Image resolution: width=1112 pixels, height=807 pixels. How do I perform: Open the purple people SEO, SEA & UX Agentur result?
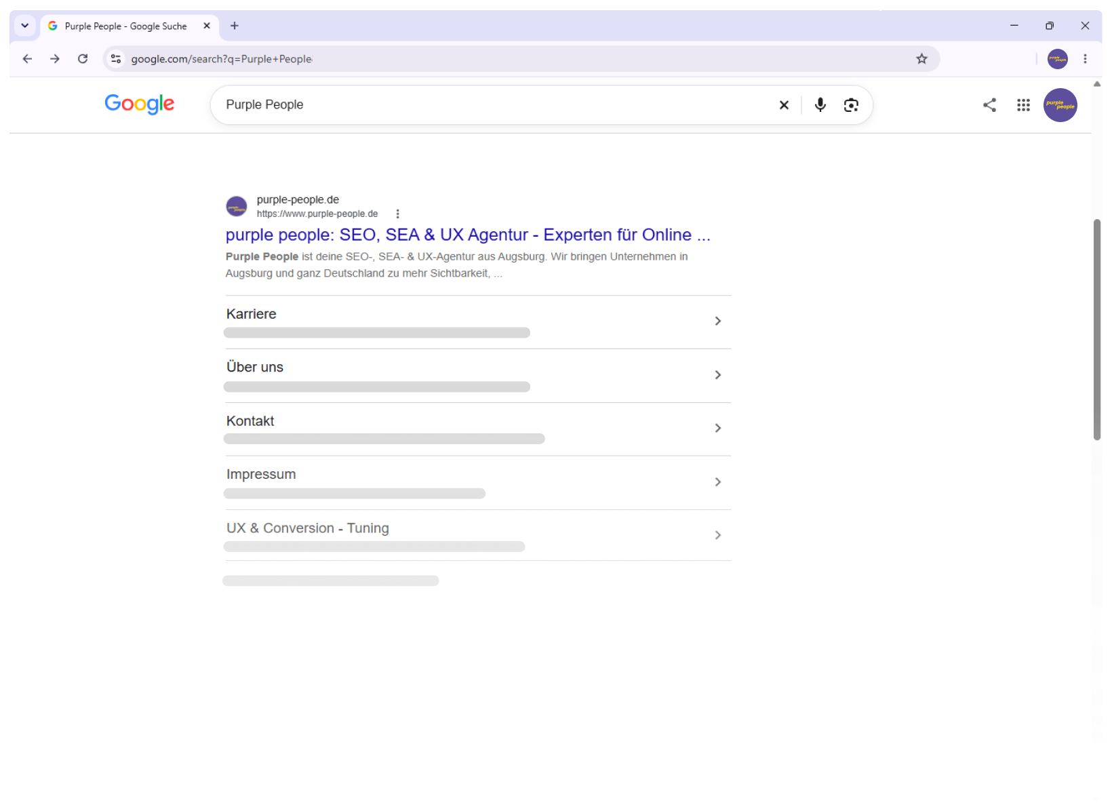(x=468, y=235)
